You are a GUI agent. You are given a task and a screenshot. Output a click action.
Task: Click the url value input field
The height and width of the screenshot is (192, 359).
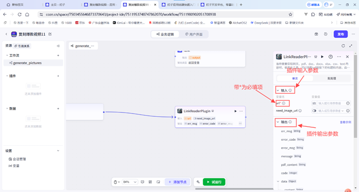[331, 104]
